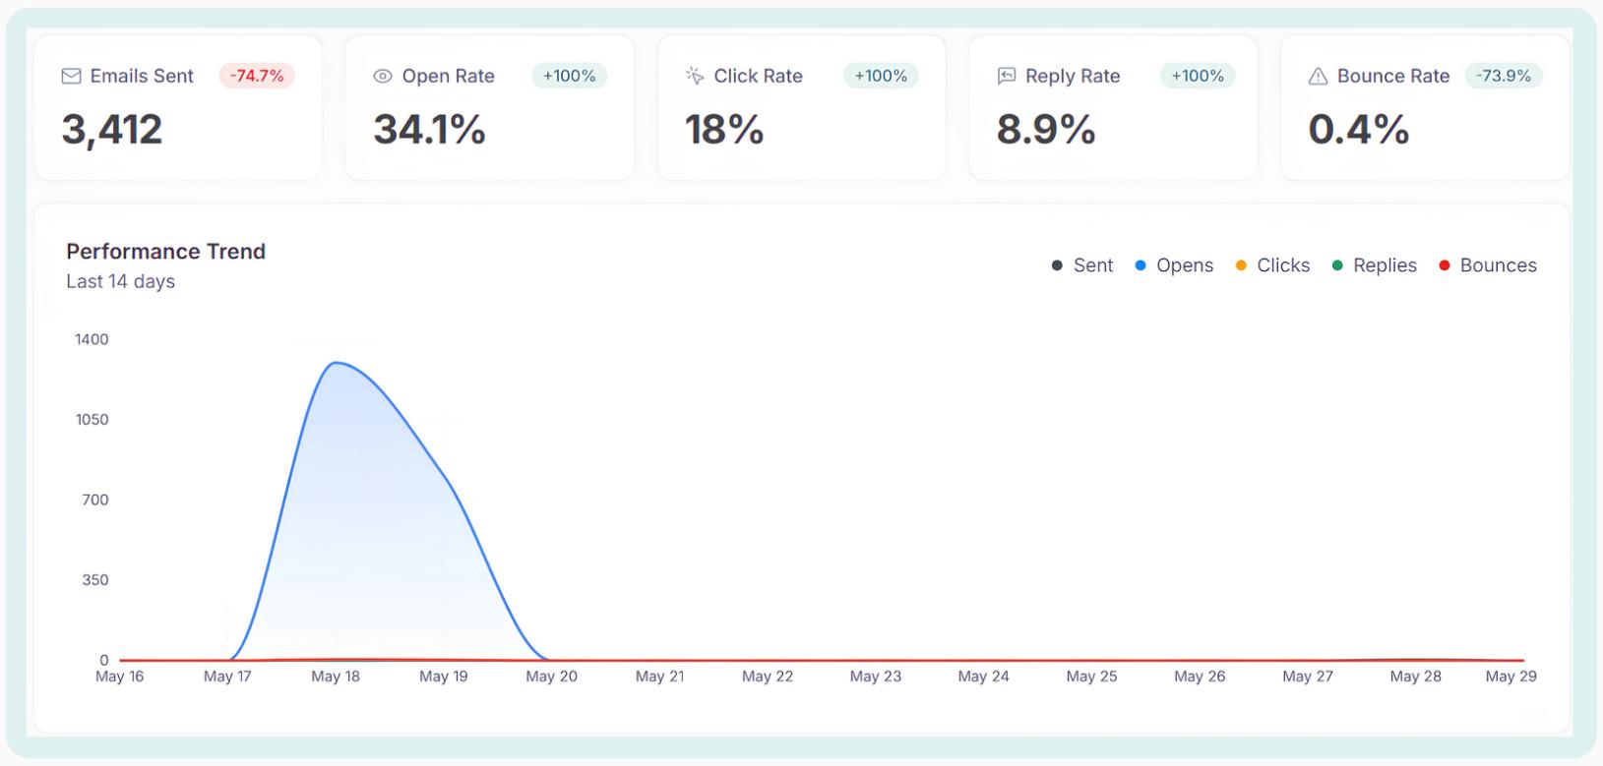1603x766 pixels.
Task: Select the 8.9% reply rate value
Action: point(1047,130)
